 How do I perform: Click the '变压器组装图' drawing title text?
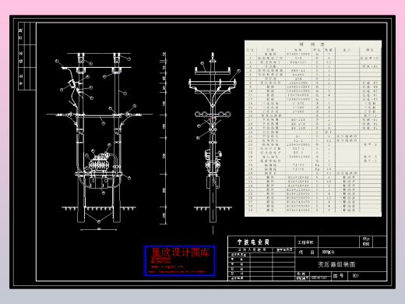336,264
